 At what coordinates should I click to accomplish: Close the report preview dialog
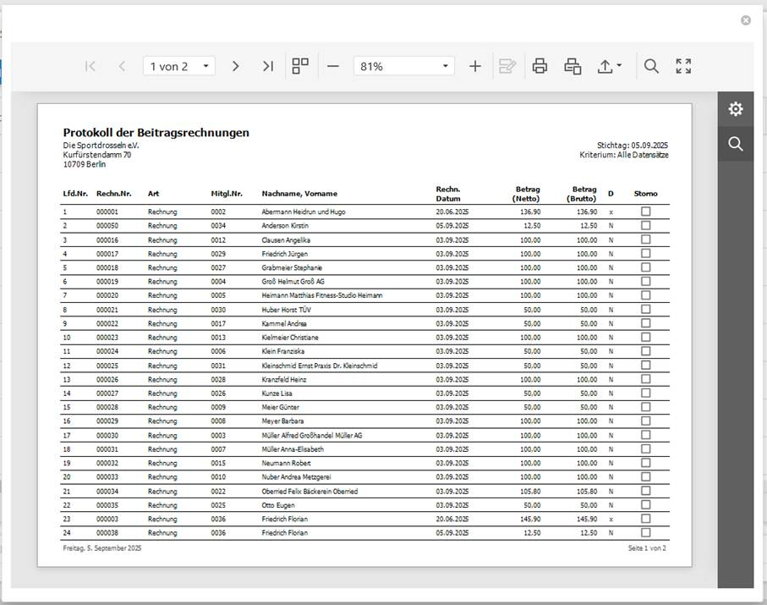coord(746,20)
